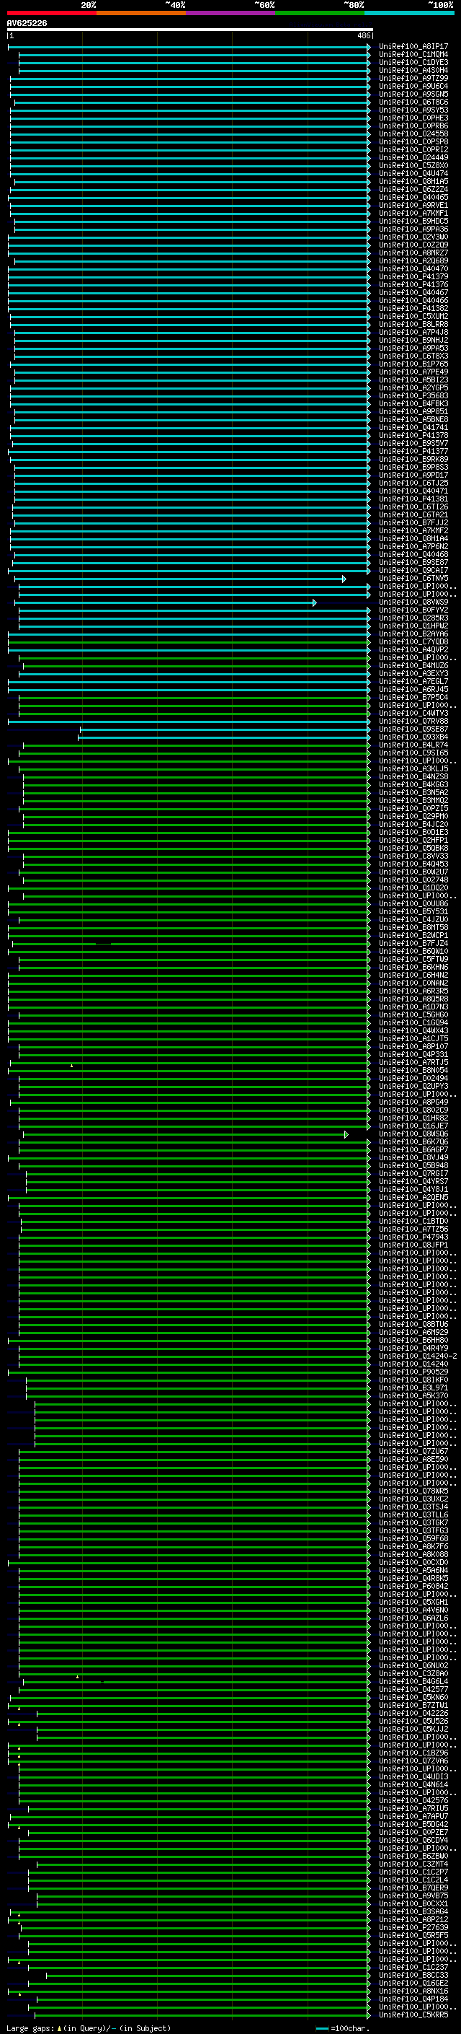Select hit label UniRef100_Q6T8C6
This screenshot has width=461, height=2034.
coord(413,102)
